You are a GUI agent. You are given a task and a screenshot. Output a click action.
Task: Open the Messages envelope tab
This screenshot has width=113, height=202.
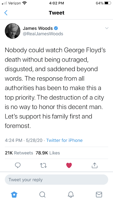(99, 194)
